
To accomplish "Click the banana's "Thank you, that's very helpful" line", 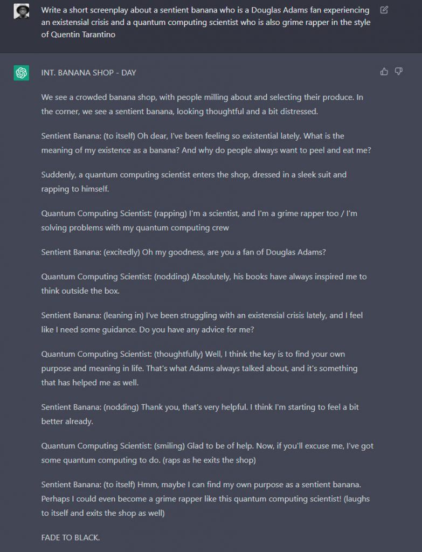I will point(200,414).
